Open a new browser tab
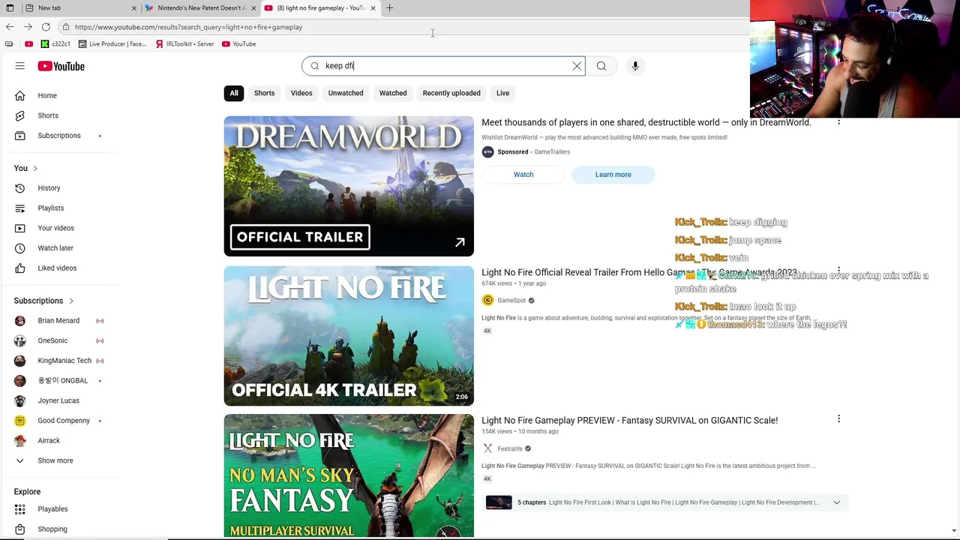 tap(389, 7)
